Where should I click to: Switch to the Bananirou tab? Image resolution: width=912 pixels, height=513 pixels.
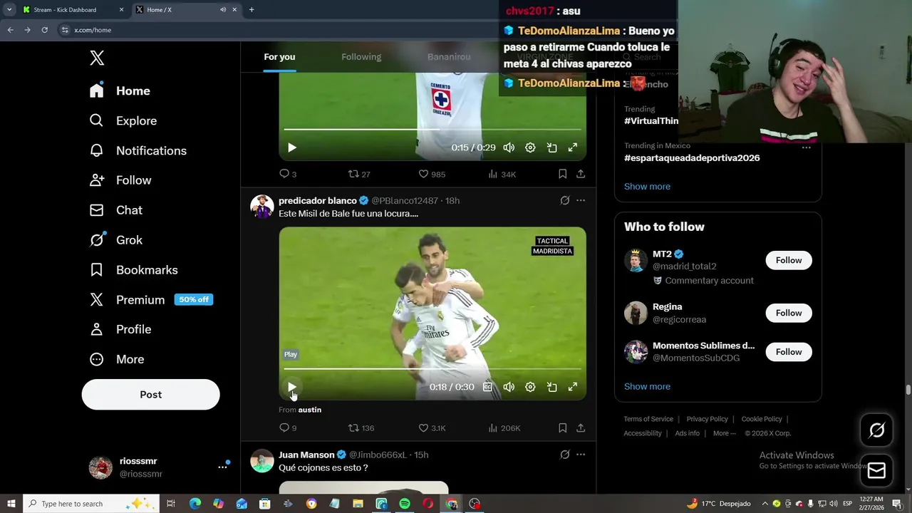click(x=449, y=57)
